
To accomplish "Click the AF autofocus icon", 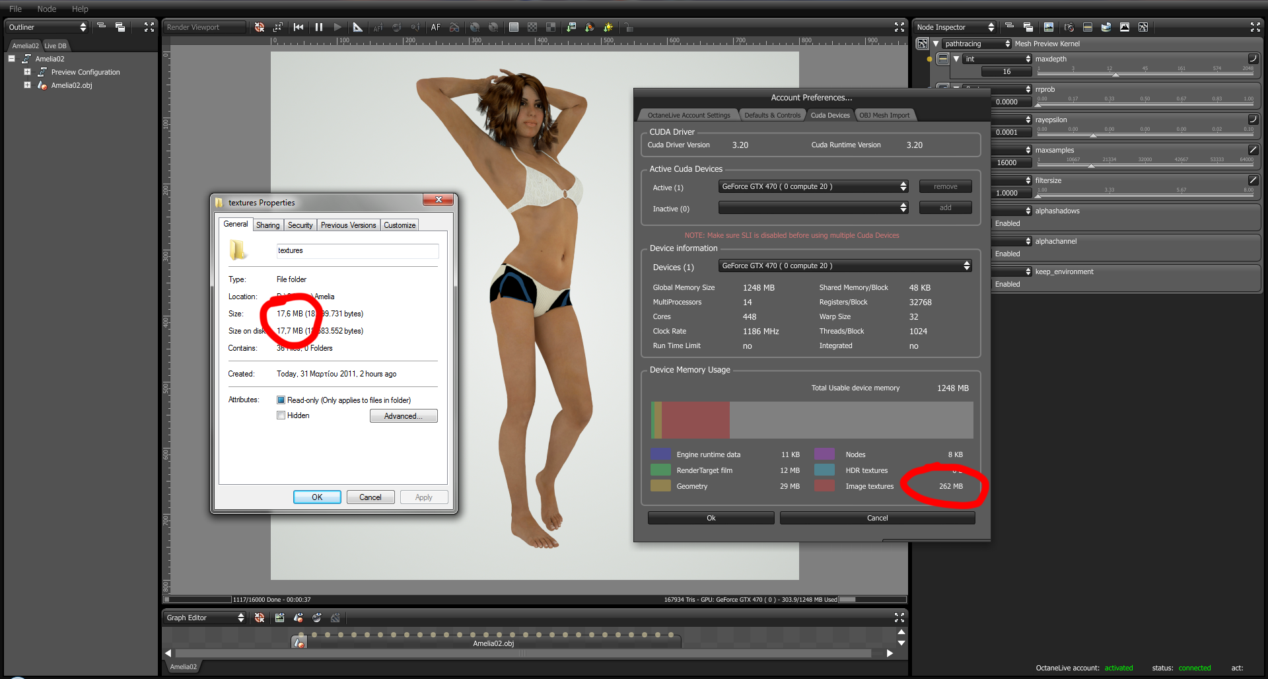I will coord(436,27).
